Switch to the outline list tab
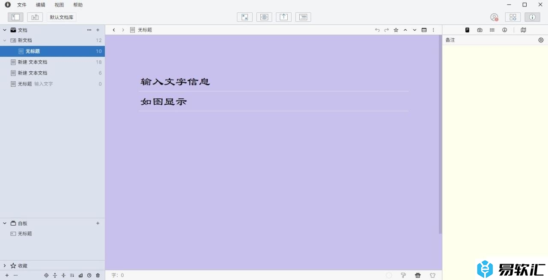Screen dimensions: 548x280 pyautogui.click(x=492, y=30)
